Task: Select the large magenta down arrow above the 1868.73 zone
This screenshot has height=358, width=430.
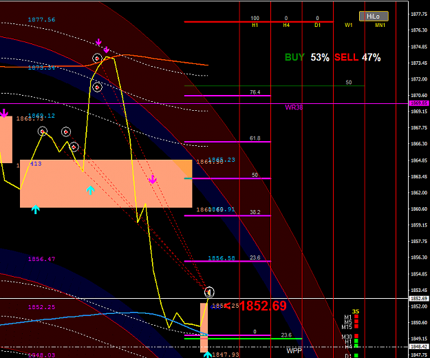Action: [x=3, y=114]
